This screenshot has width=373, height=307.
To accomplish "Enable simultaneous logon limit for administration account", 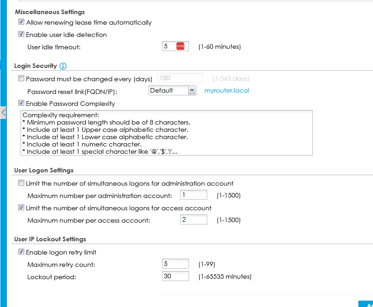I will [x=21, y=183].
